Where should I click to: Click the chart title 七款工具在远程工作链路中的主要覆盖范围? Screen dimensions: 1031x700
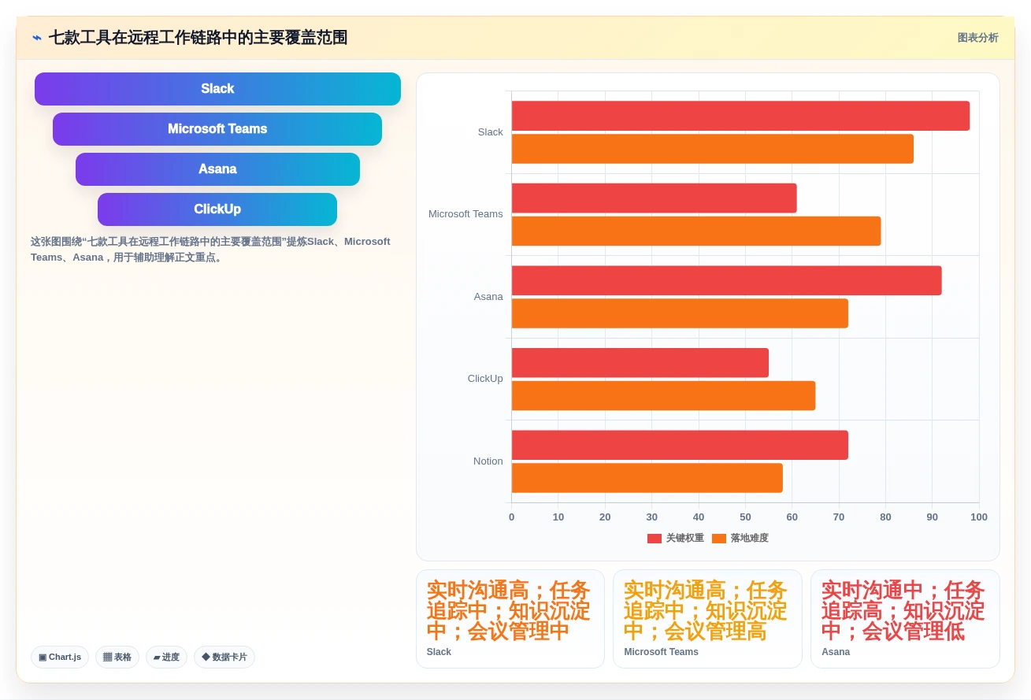198,38
